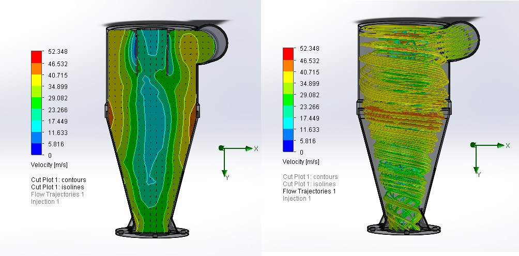Activate grayed 'Flow Trajectories 1' in the contour view

[57, 194]
